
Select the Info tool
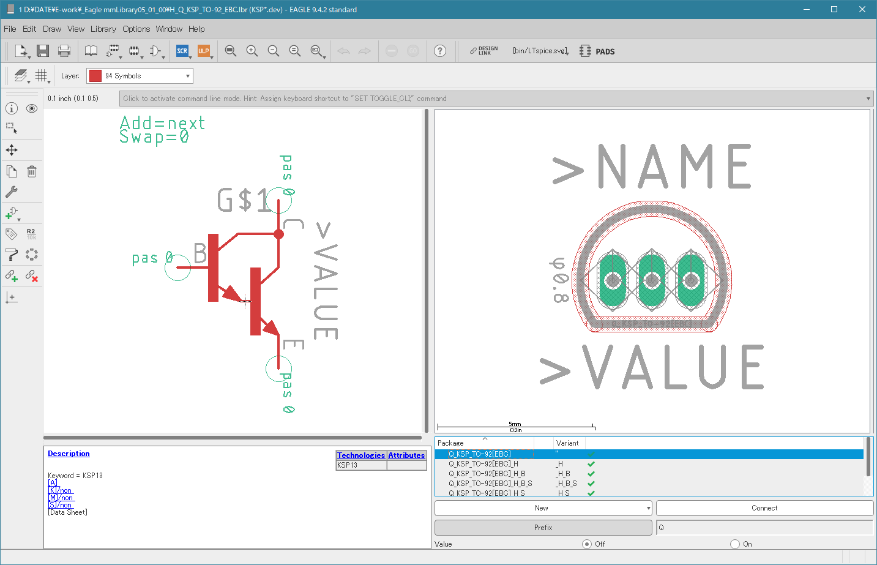[x=12, y=108]
